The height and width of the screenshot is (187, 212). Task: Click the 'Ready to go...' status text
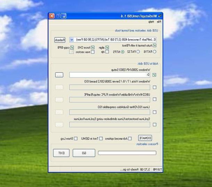[129, 170]
